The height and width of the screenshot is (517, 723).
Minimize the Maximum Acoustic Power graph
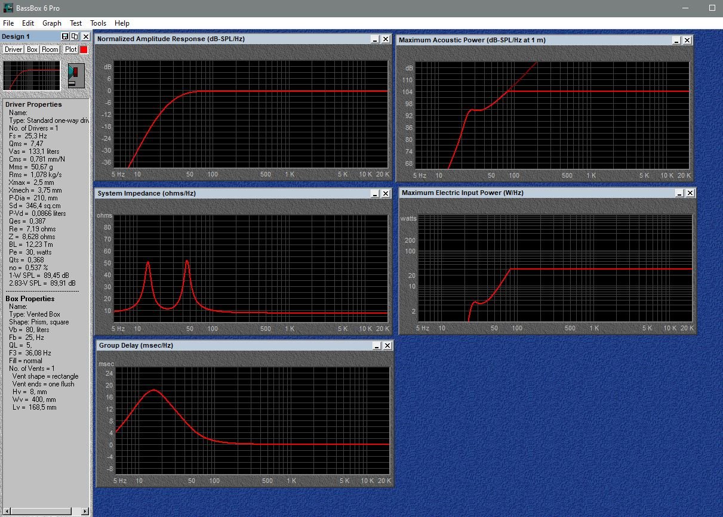[x=676, y=40]
